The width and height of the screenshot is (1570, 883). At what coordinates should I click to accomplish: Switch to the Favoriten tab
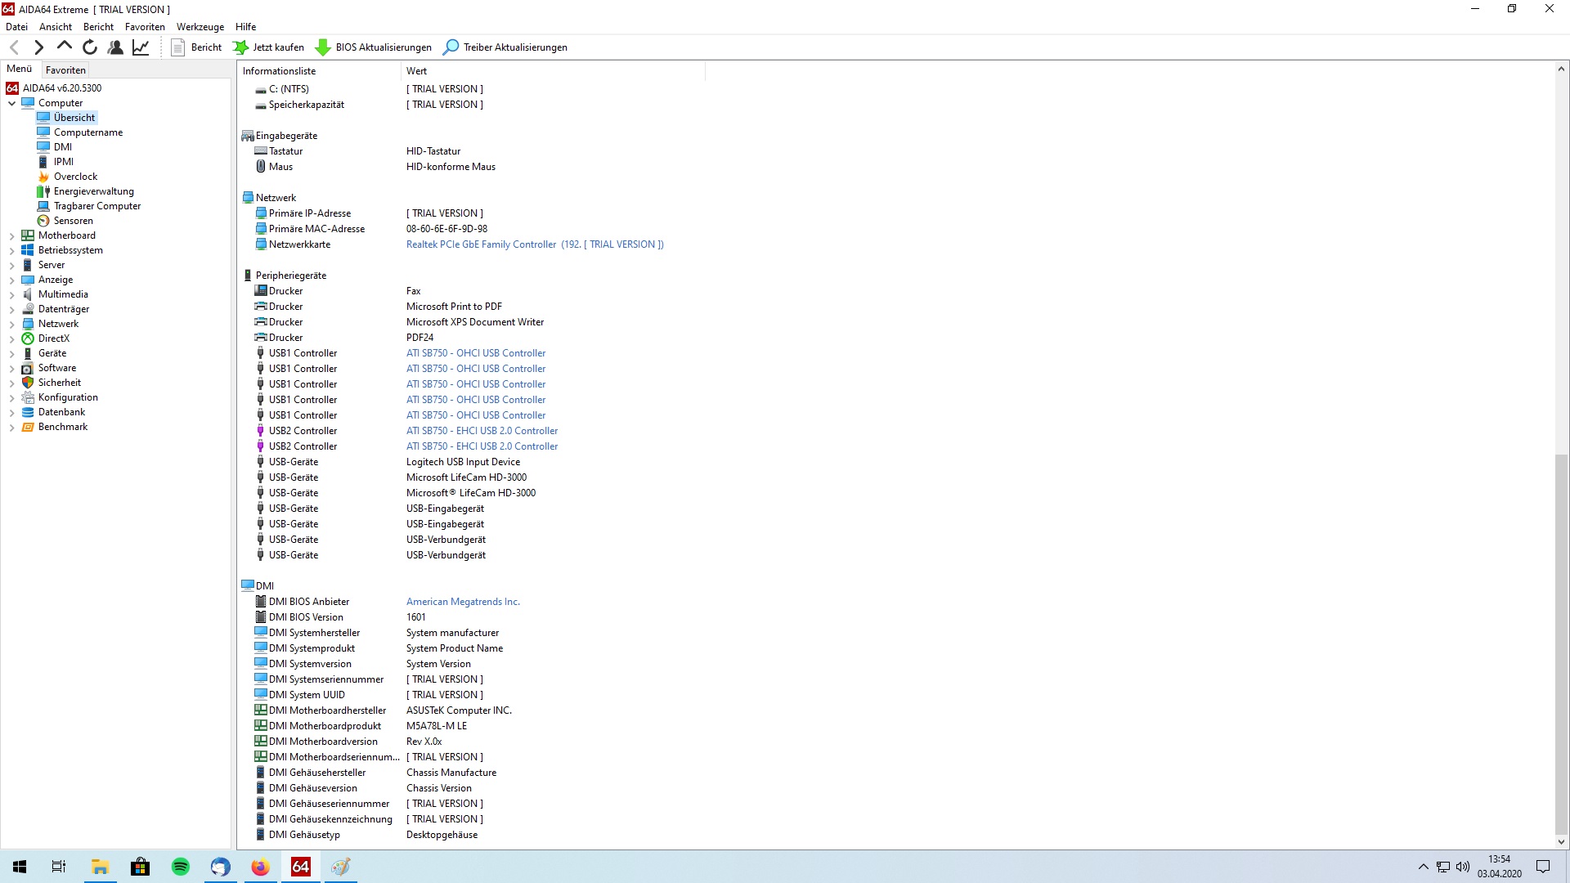pos(65,70)
